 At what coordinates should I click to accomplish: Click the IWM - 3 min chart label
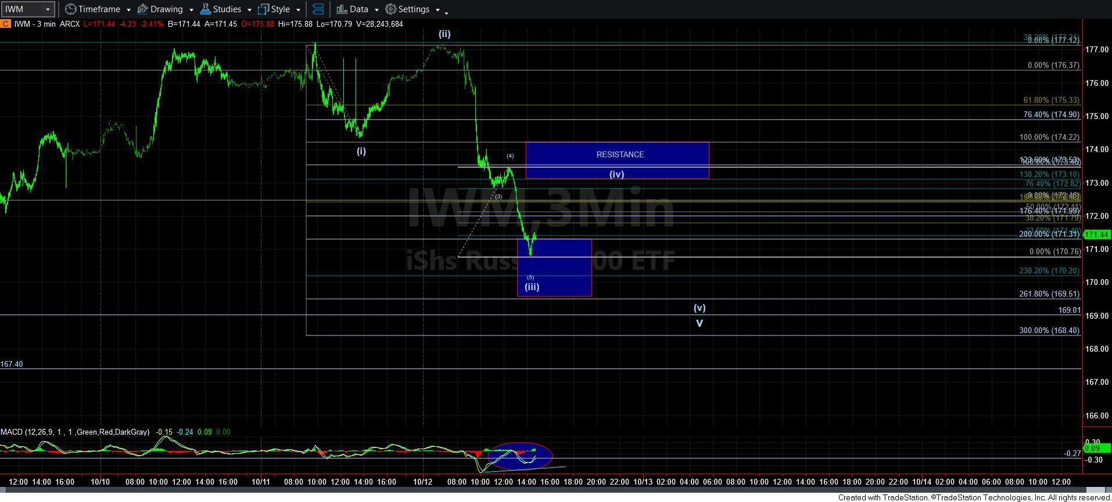pyautogui.click(x=34, y=24)
